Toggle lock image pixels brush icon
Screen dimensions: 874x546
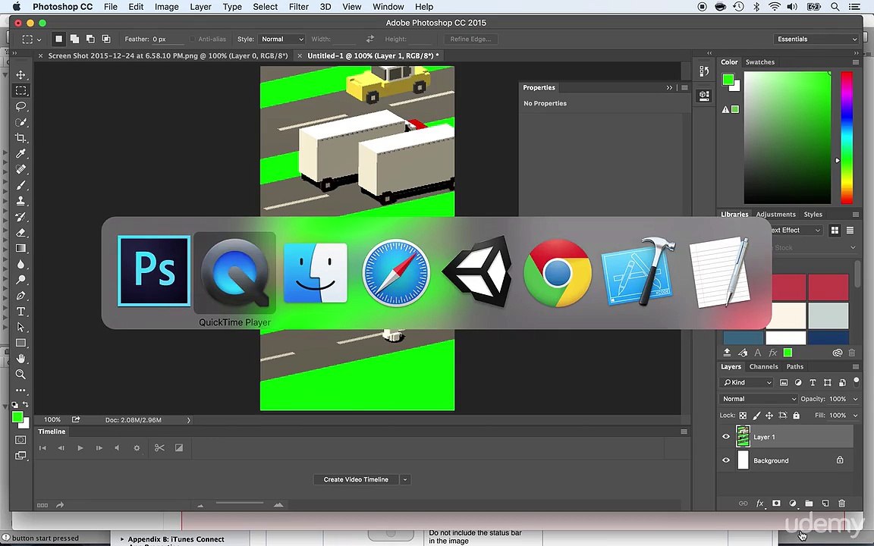756,415
